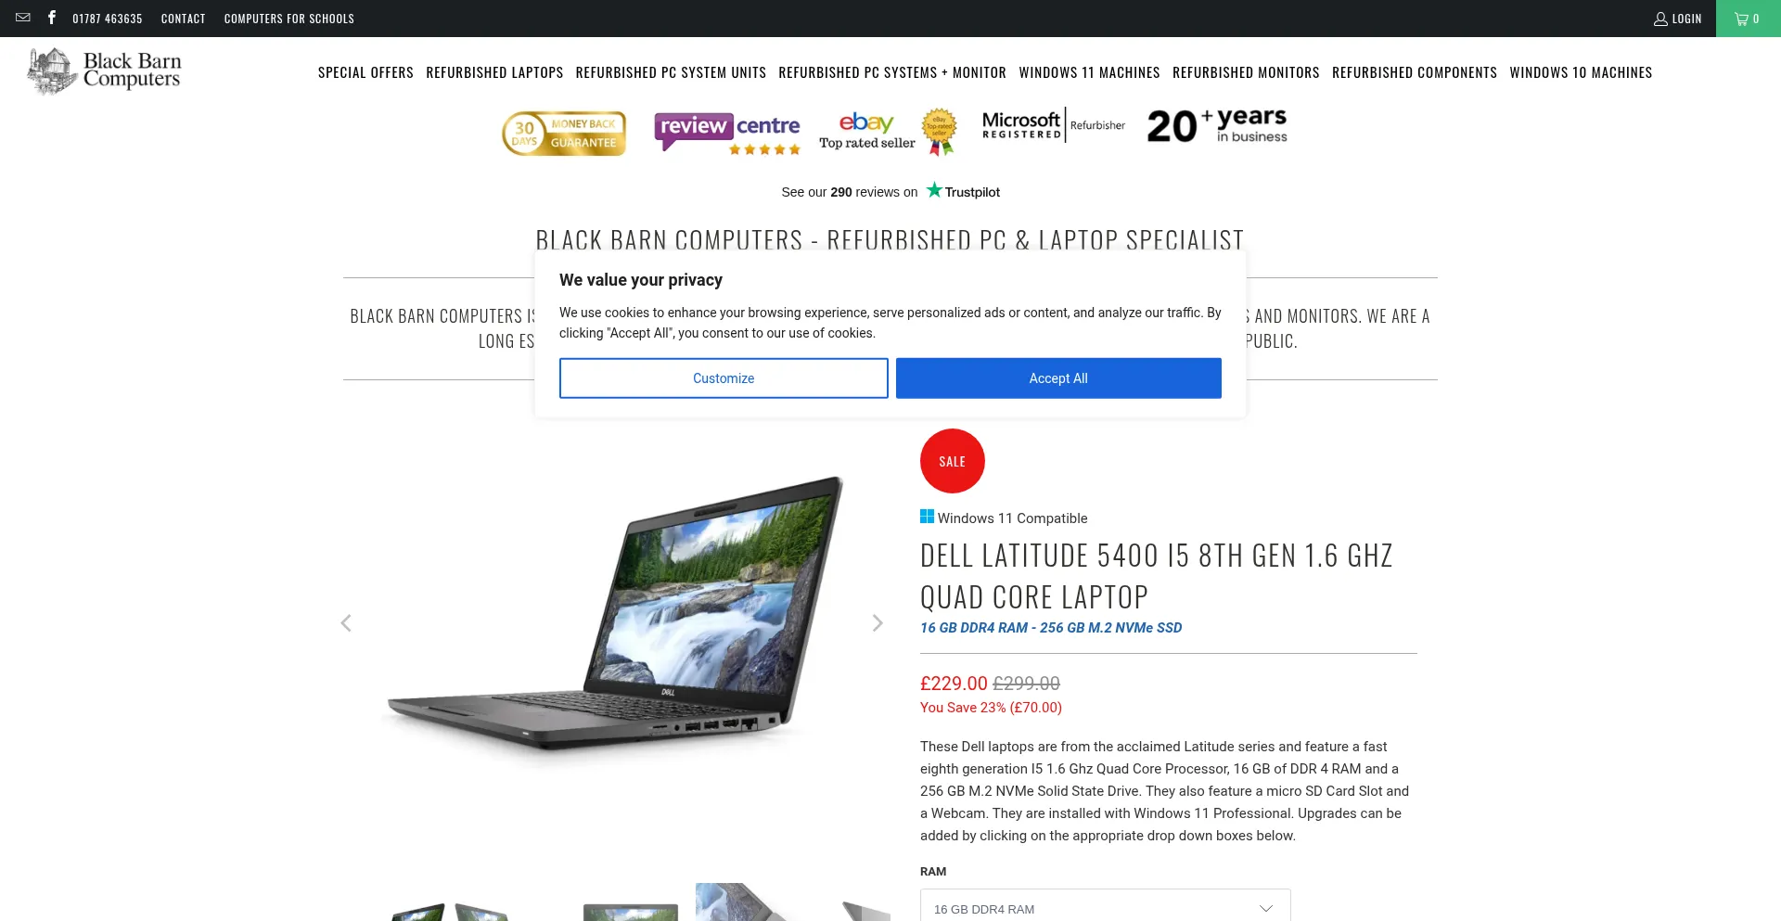The width and height of the screenshot is (1781, 921).
Task: Select Windows 11 Machines in navigation
Action: [x=1089, y=72]
